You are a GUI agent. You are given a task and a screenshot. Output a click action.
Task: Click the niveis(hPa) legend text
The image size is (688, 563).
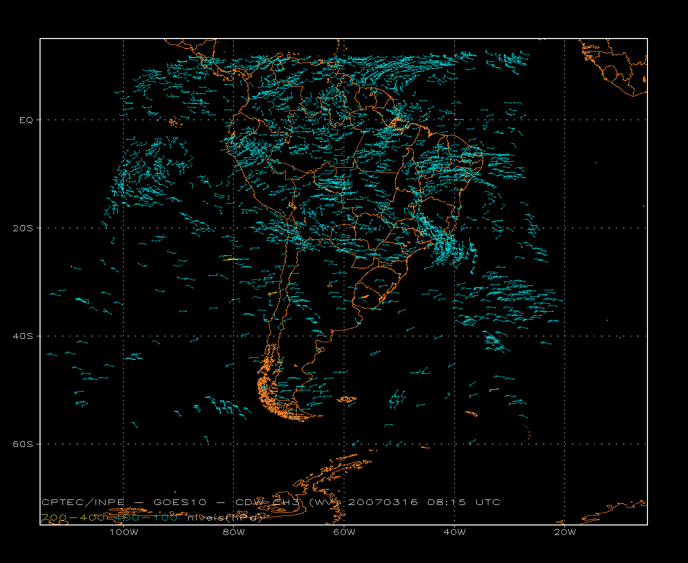225,518
